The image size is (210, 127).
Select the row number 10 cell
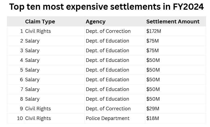pyautogui.click(x=20, y=118)
